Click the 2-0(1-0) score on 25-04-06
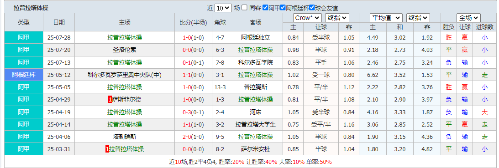Viewport: 499px width, 168px height. (x=193, y=137)
